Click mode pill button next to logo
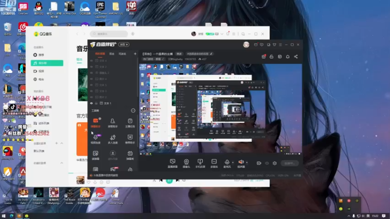This screenshot has height=219, width=390. pyautogui.click(x=124, y=44)
